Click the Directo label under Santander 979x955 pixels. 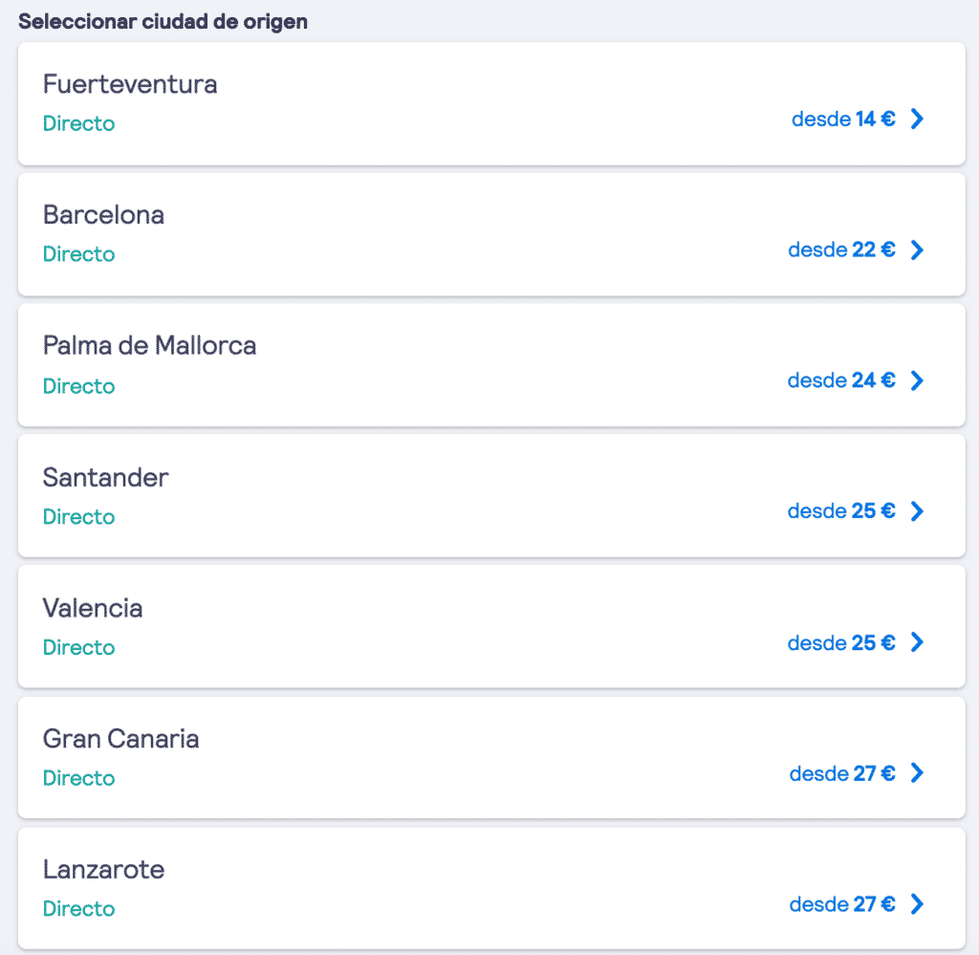[x=78, y=517]
